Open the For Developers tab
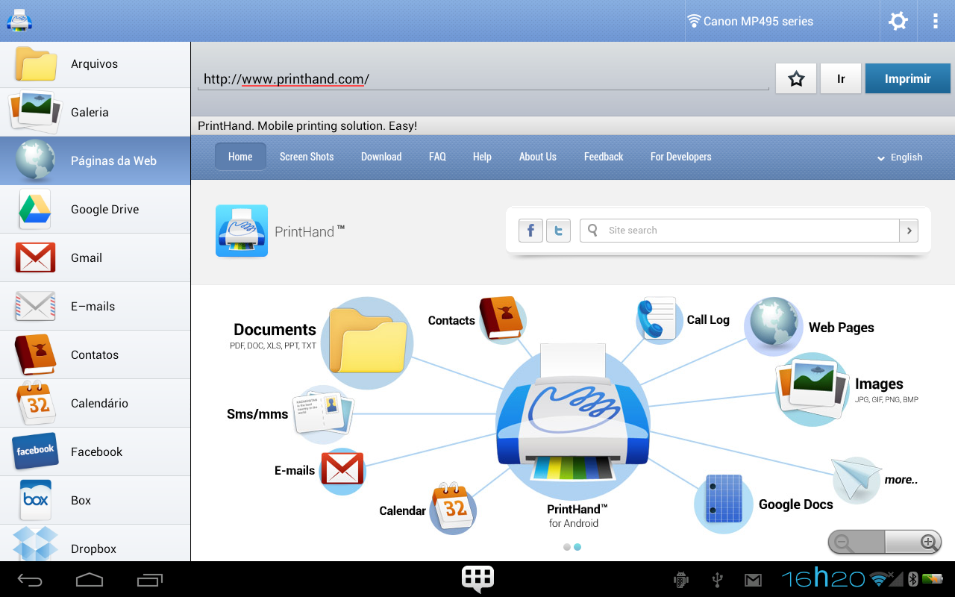This screenshot has height=597, width=955. 680,157
